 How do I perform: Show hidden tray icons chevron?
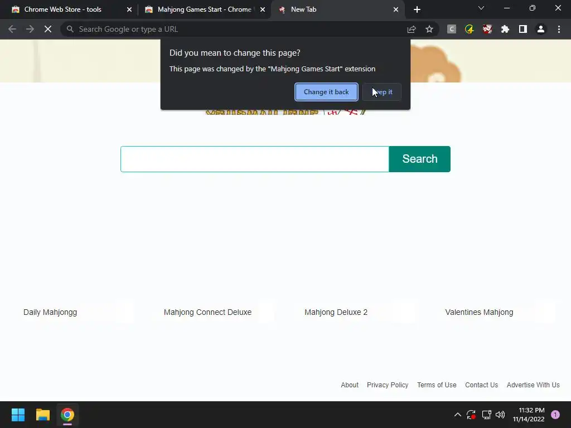[x=458, y=415]
